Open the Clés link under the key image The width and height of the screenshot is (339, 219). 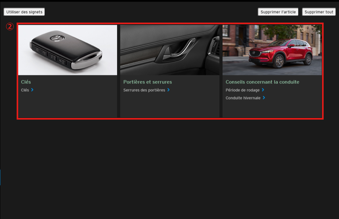pos(25,90)
